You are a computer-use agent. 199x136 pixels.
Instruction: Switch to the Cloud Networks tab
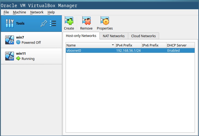[144, 36]
